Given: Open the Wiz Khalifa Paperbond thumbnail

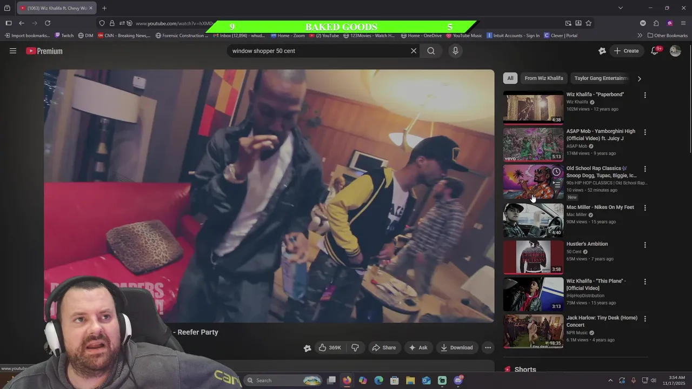Looking at the screenshot, I should (x=533, y=108).
